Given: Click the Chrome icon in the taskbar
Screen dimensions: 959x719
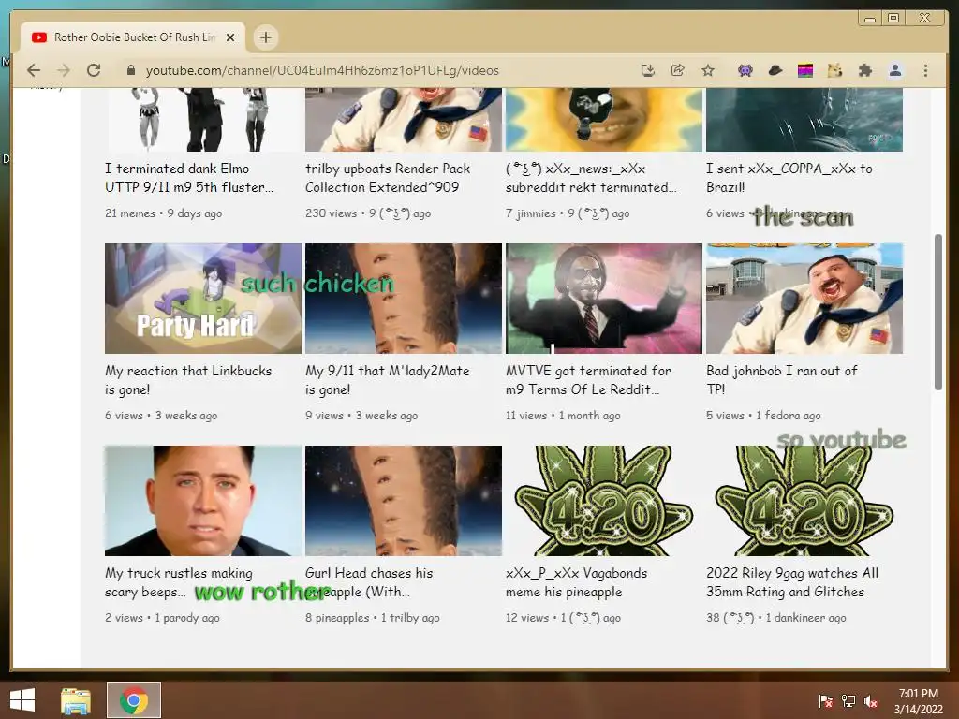Looking at the screenshot, I should (134, 700).
